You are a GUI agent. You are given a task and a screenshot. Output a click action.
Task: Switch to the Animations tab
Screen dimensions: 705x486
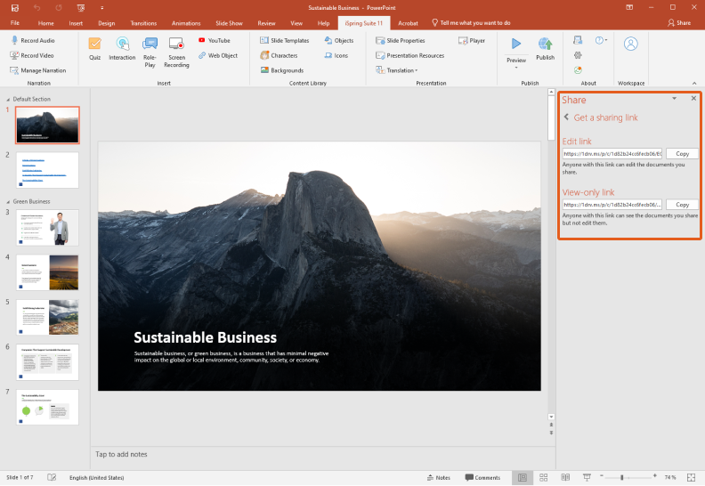(186, 23)
